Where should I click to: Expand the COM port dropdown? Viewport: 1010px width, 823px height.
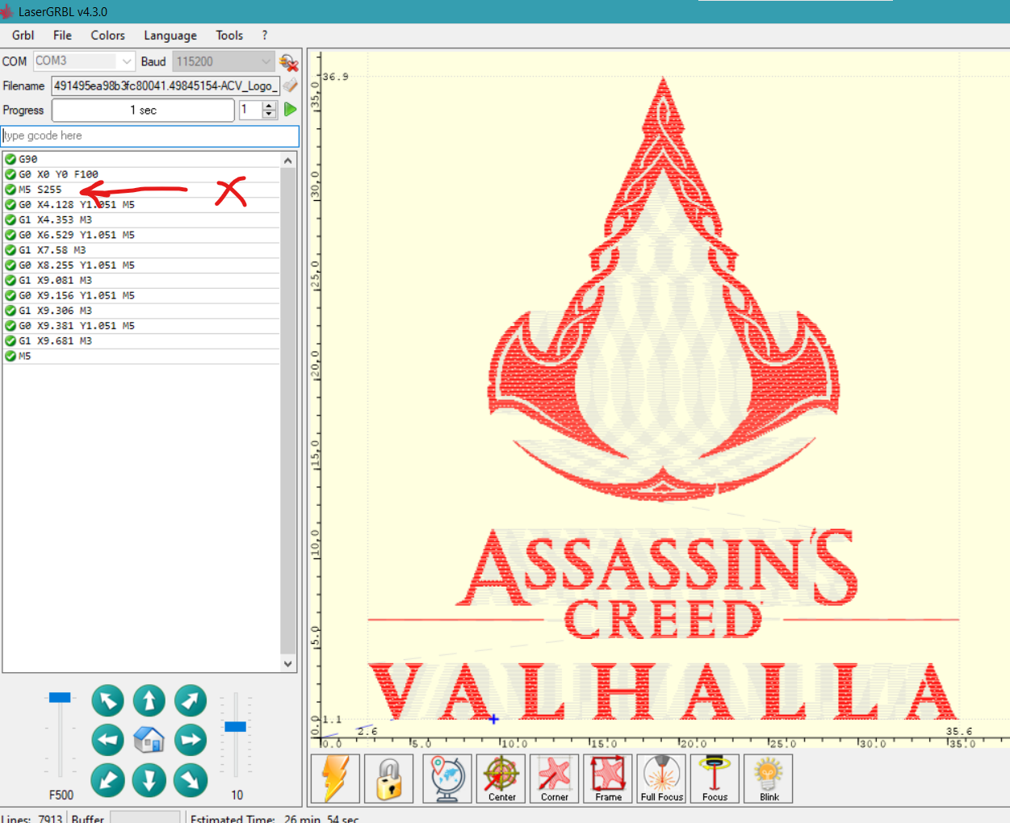pos(127,61)
